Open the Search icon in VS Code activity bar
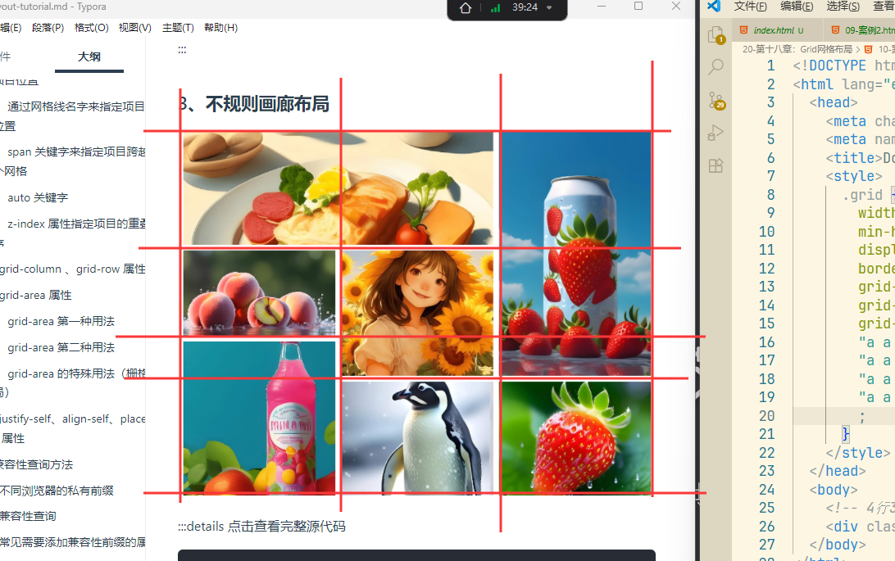Screen dimensions: 895x561 click(716, 66)
